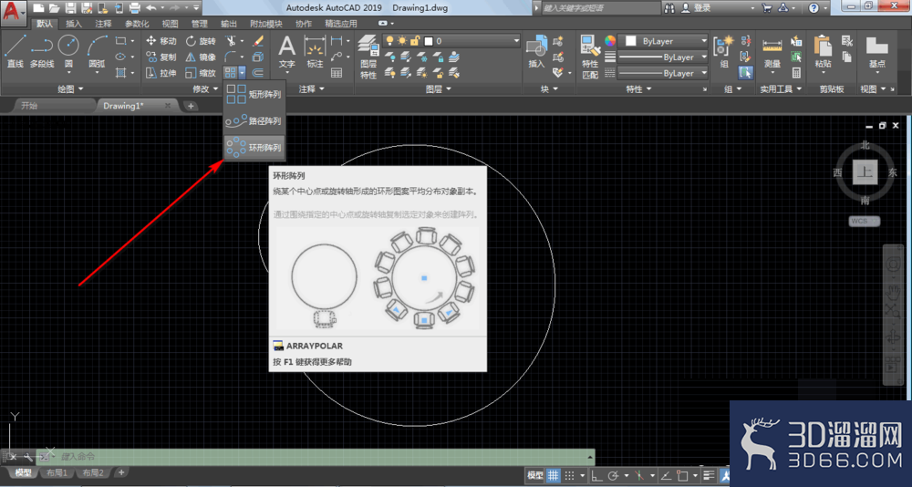
Task: Click the 移动 move tool
Action: click(161, 41)
